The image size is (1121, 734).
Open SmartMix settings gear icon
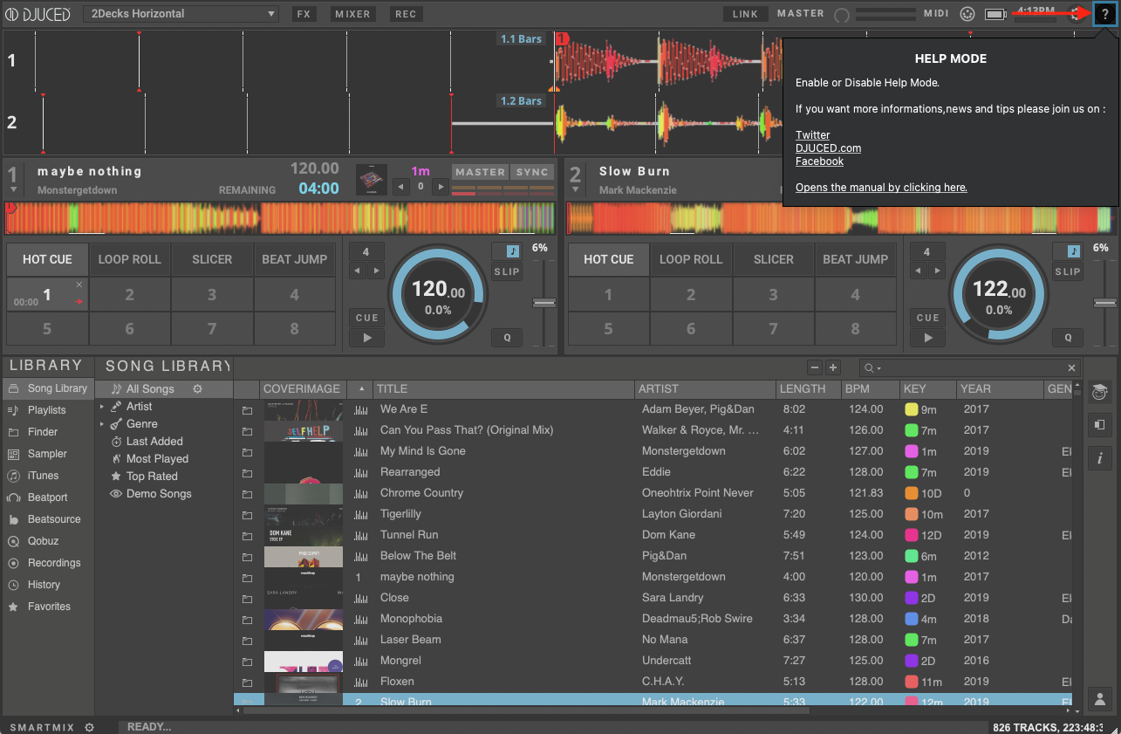point(89,727)
